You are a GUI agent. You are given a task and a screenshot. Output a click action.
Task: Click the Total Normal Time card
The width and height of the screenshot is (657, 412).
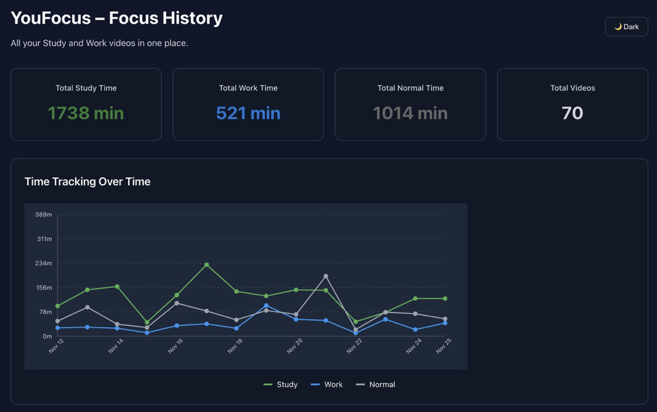410,104
